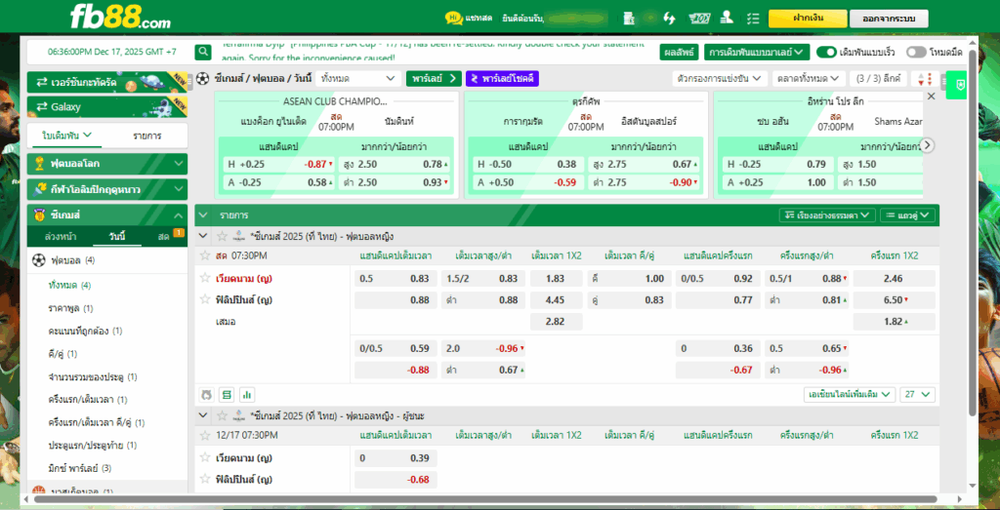Select ราคาพูล (1) in the sidebar
The width and height of the screenshot is (1000, 510).
click(70, 308)
